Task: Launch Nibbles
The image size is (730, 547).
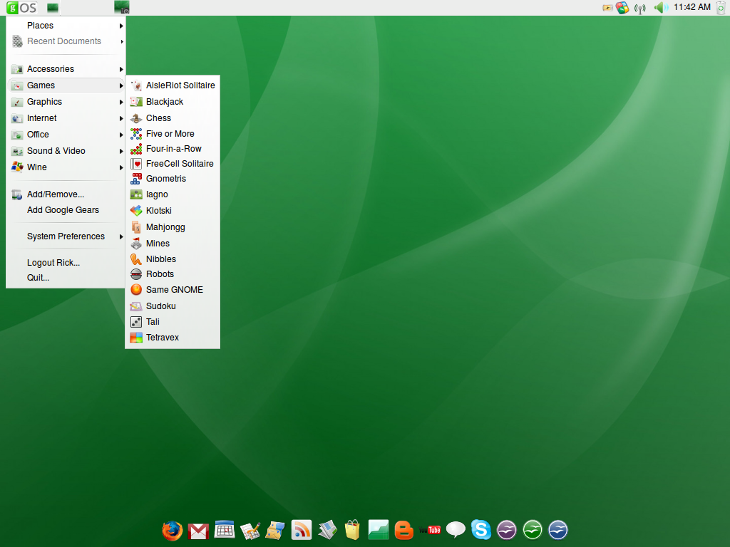Action: (x=173, y=259)
